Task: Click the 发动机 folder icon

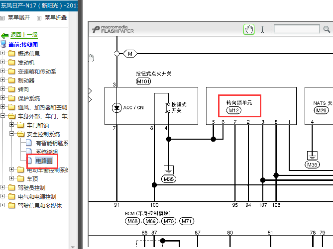Action: click(11, 62)
